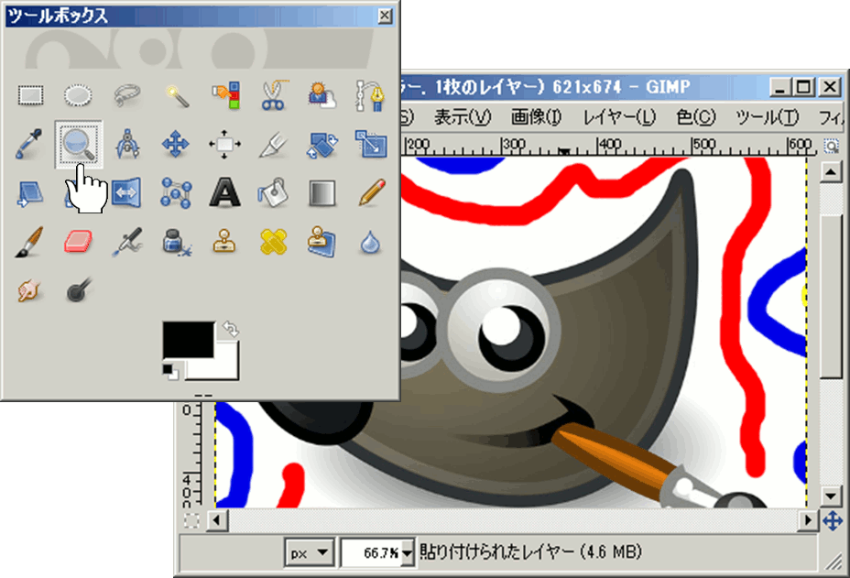
Task: Select the Move tool
Action: [174, 143]
